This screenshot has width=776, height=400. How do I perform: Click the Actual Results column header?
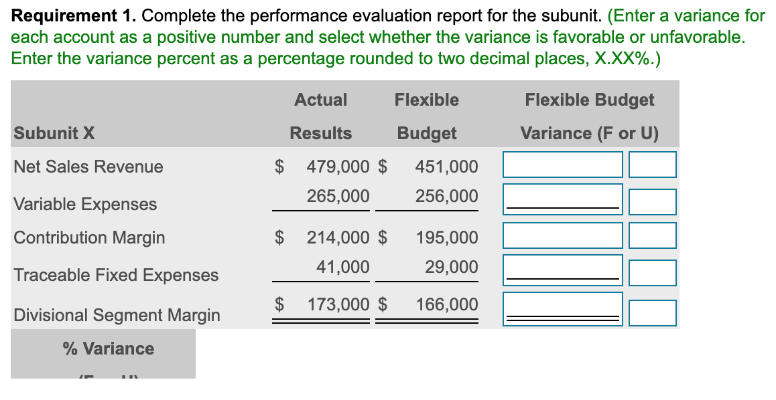(321, 116)
